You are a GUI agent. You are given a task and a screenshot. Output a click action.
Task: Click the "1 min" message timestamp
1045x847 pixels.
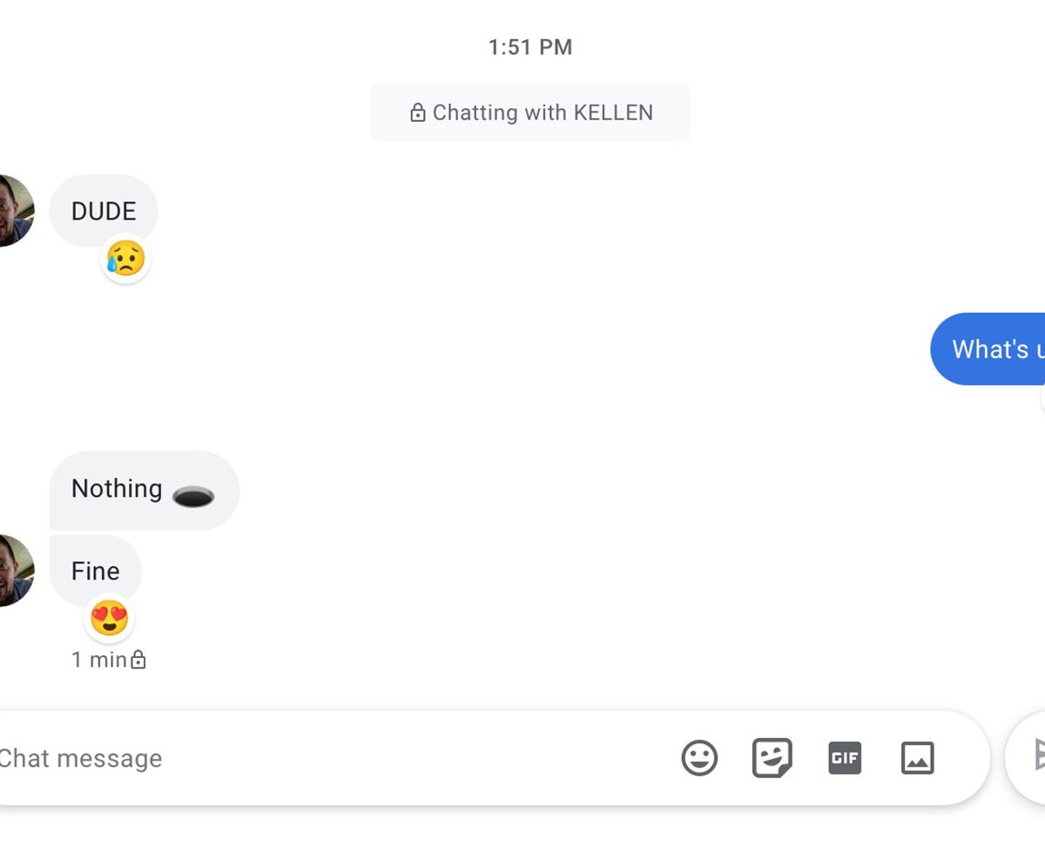point(99,661)
